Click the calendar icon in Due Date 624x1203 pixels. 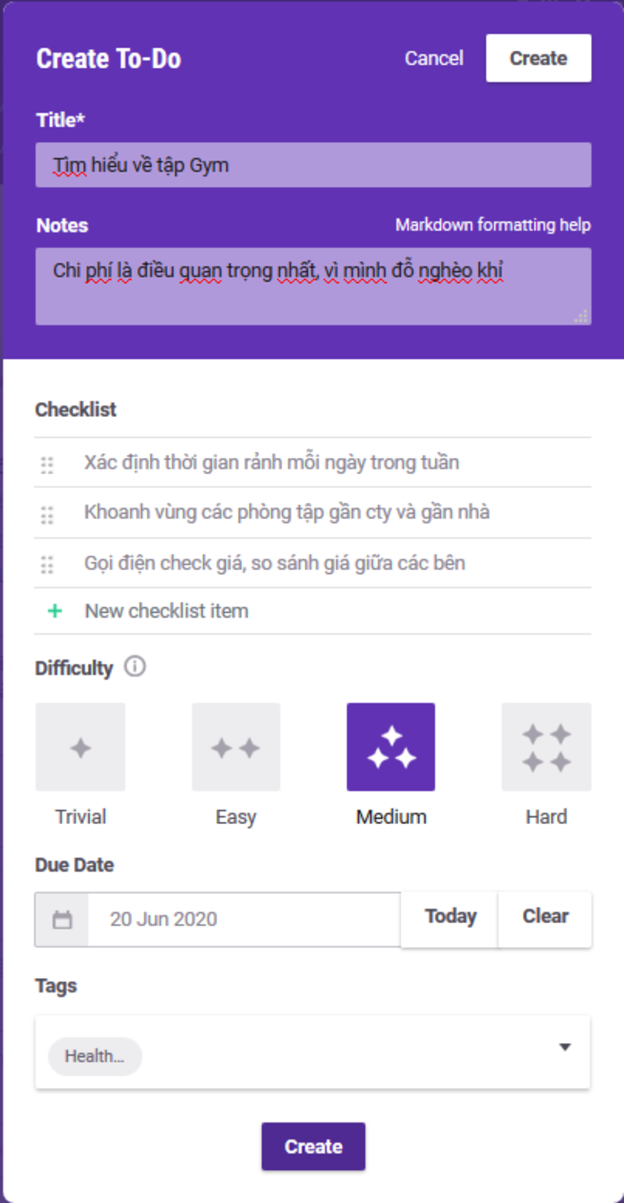[x=62, y=919]
